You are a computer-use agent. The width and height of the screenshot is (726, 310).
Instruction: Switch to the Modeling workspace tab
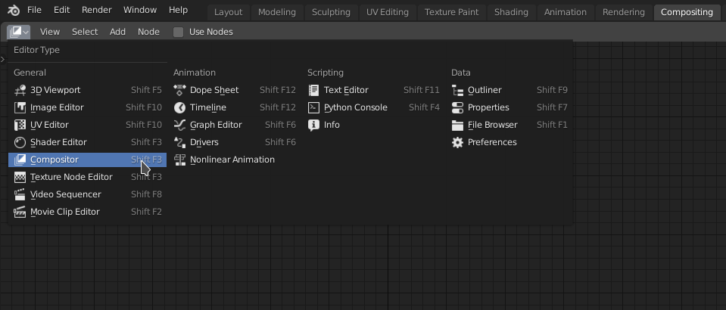coord(277,13)
